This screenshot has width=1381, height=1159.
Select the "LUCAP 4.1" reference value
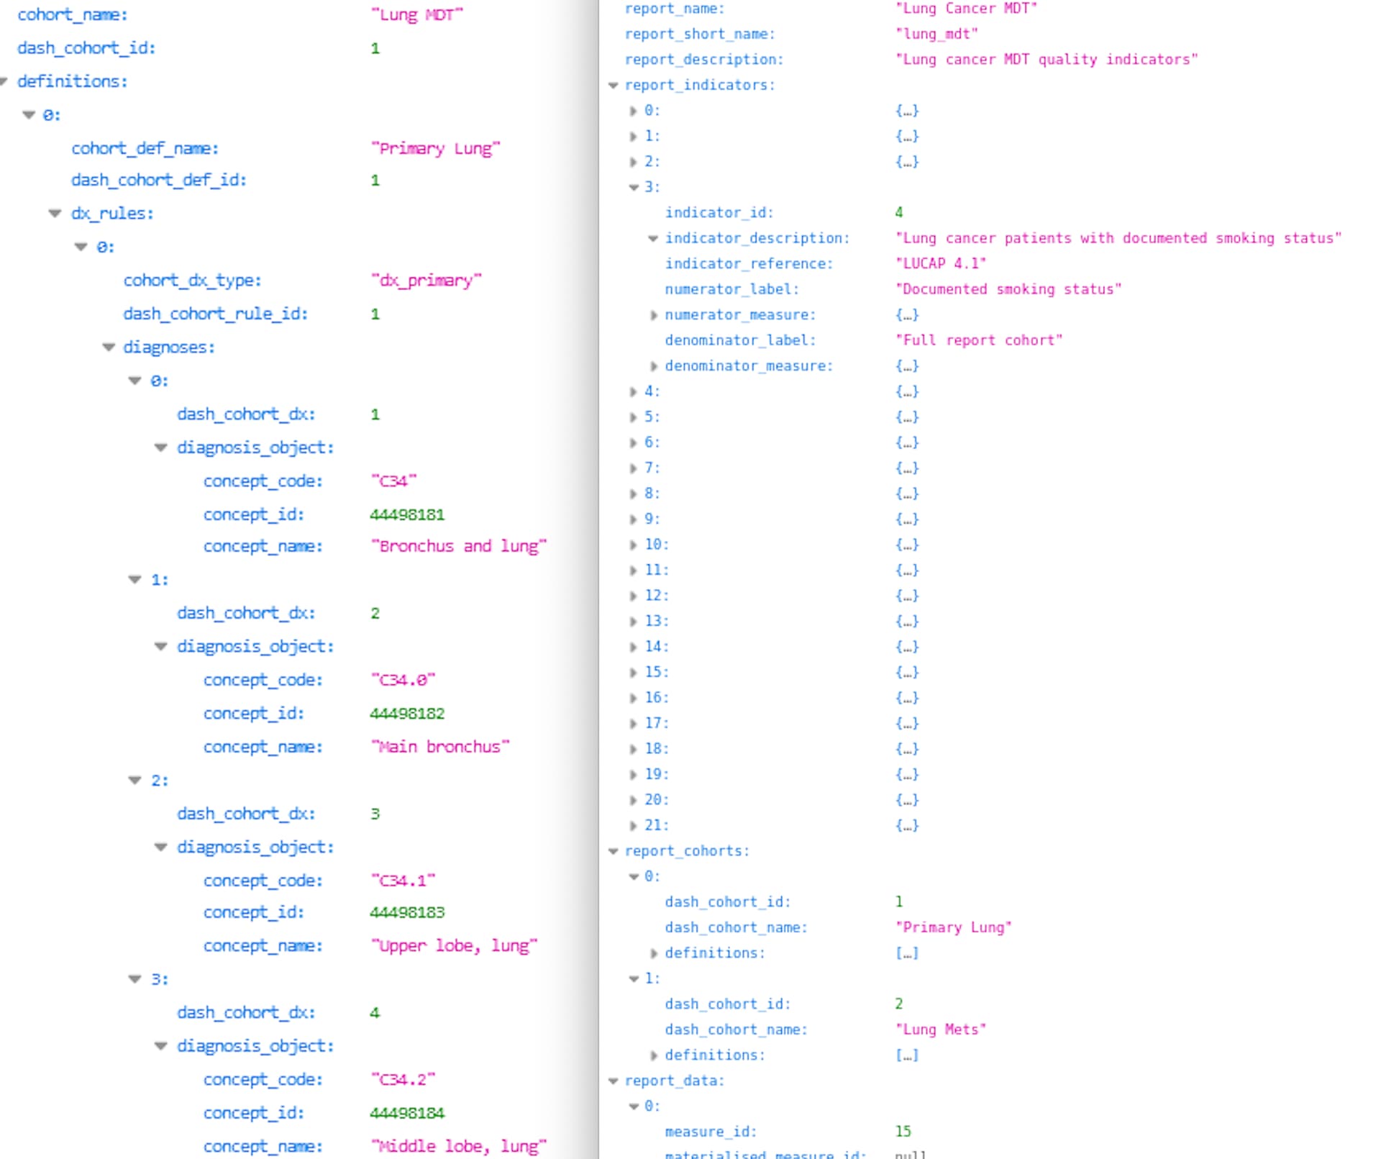point(941,263)
